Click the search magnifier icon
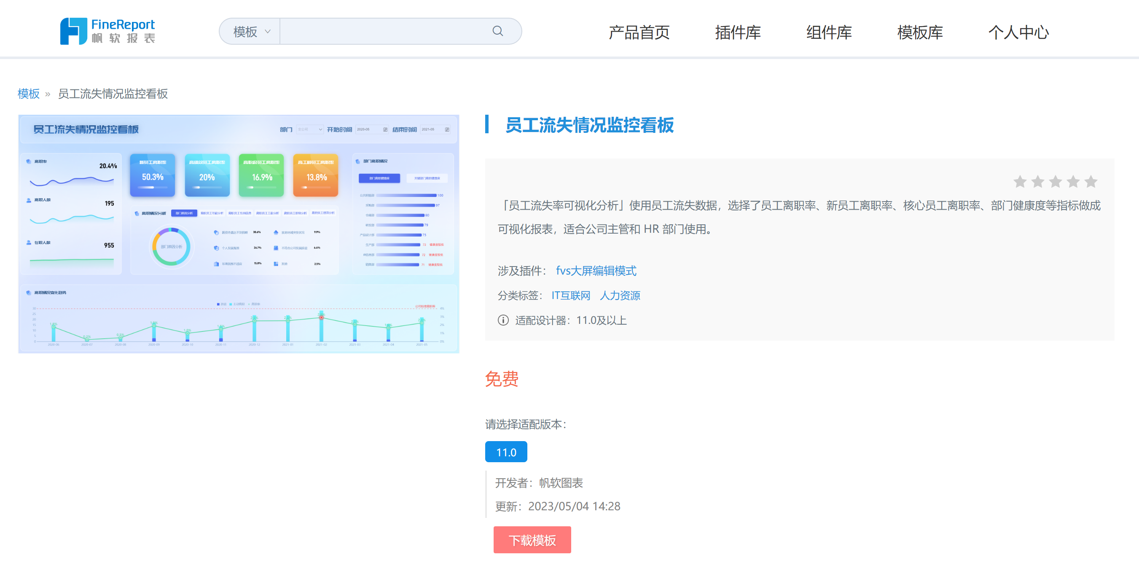Screen dimensions: 1139x571 tap(497, 31)
